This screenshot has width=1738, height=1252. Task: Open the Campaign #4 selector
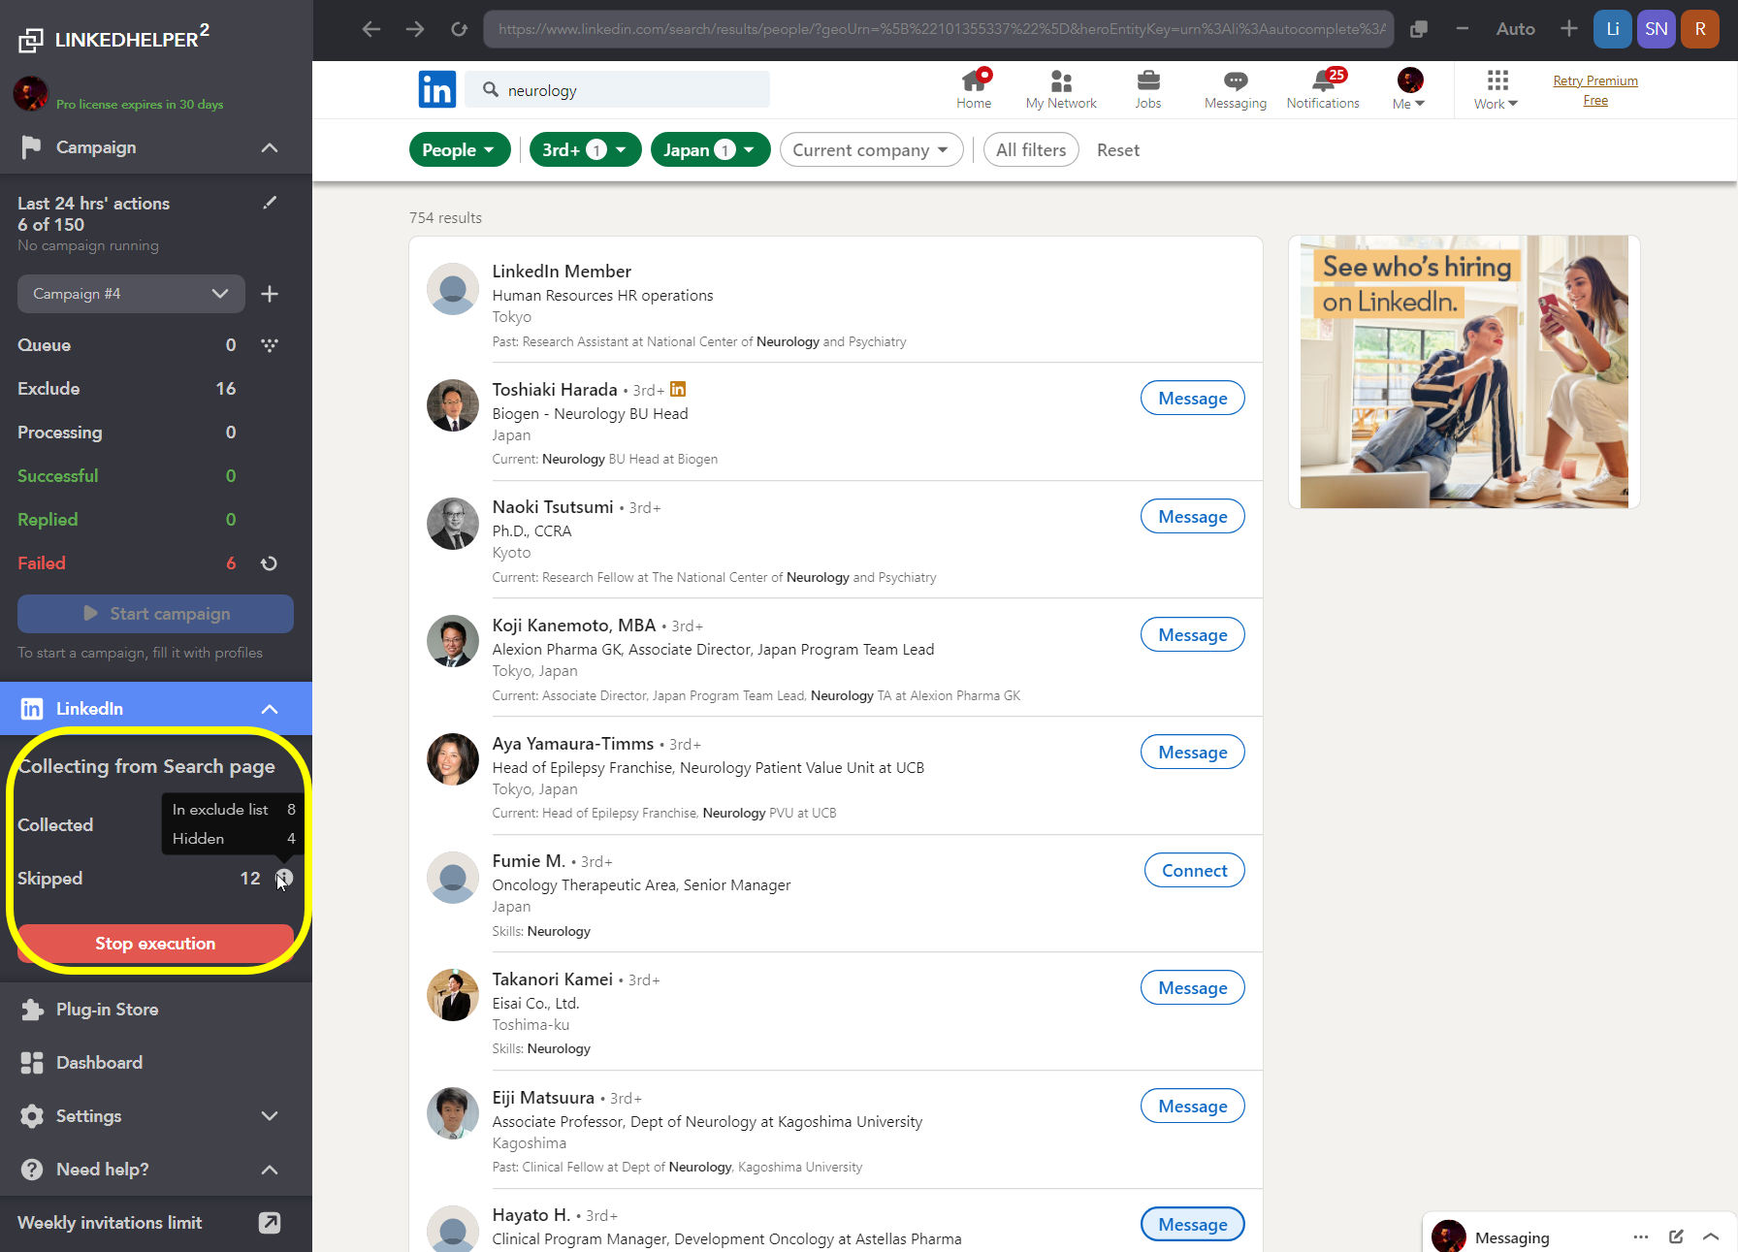131,294
